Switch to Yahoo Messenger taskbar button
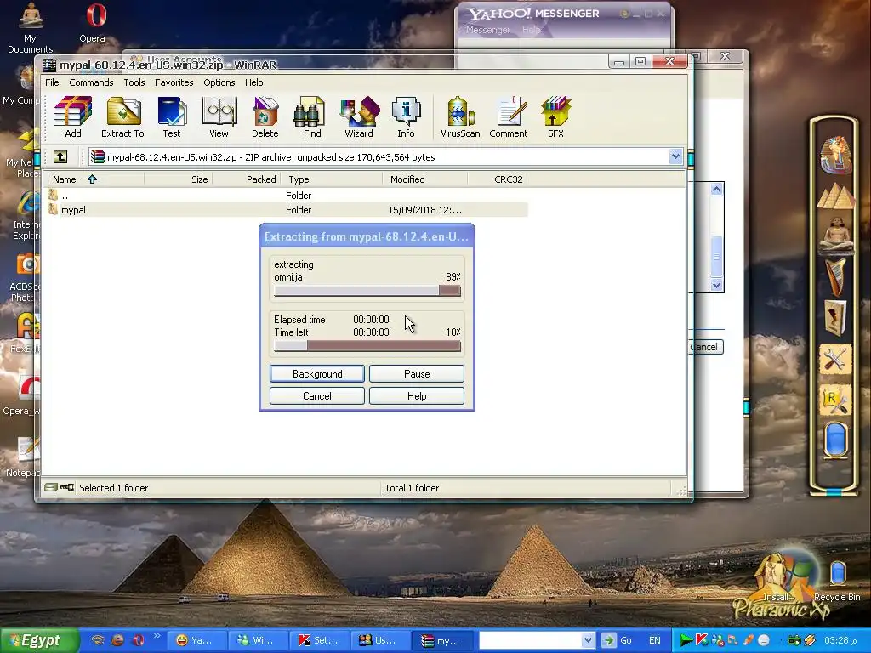 [x=196, y=640]
